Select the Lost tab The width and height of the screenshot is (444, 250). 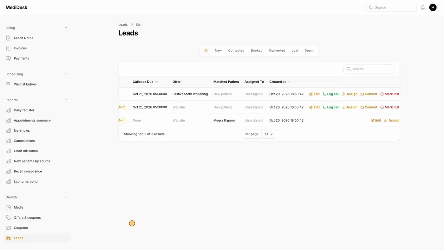pos(295,50)
